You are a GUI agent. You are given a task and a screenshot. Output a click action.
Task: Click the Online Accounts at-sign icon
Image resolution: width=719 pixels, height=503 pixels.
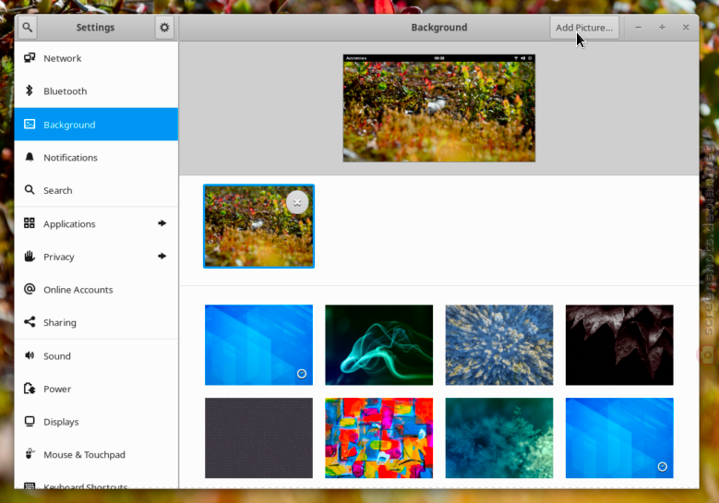(30, 289)
